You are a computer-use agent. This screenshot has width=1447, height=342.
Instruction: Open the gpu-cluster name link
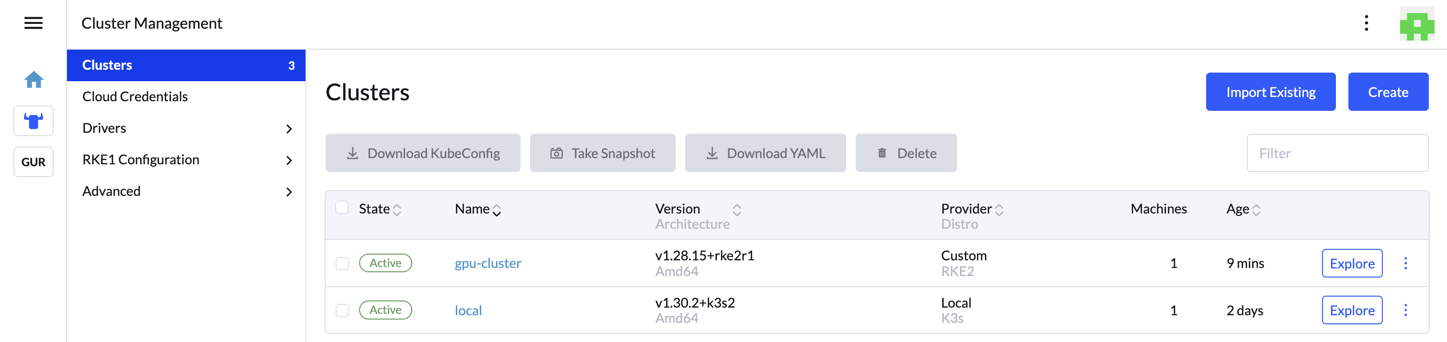pos(487,263)
